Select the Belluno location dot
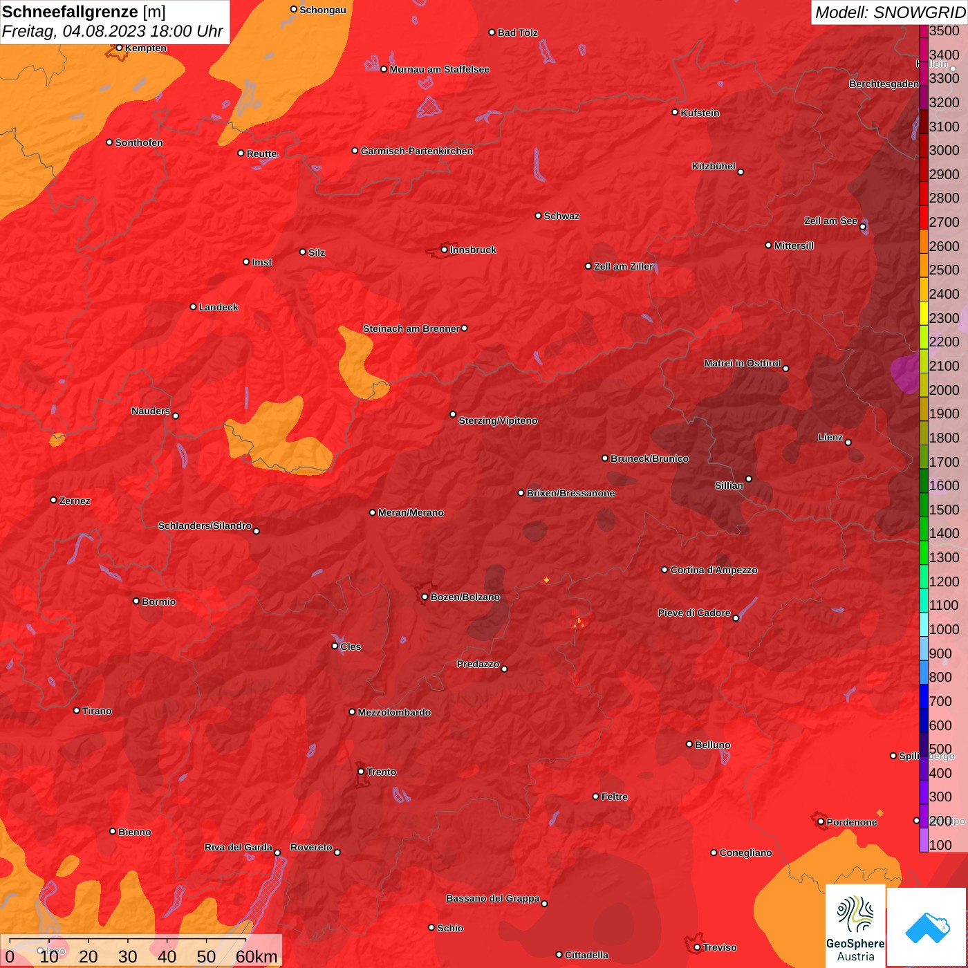The width and height of the screenshot is (968, 968). tap(689, 744)
